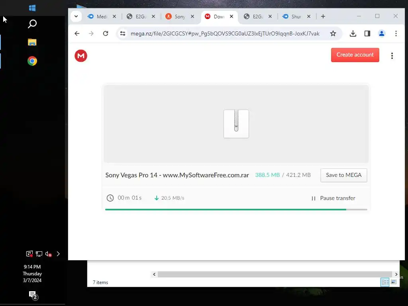Viewport: 408px width, 306px height.
Task: Click the 00m 01s remaining time
Action: 129,198
